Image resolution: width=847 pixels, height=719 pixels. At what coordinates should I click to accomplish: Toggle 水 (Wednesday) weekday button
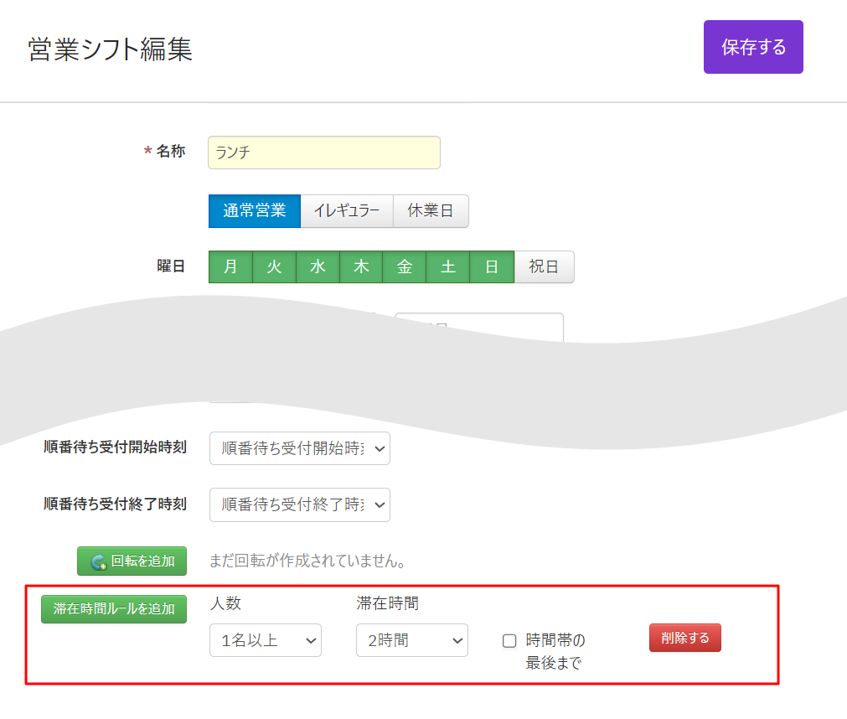pos(318,267)
